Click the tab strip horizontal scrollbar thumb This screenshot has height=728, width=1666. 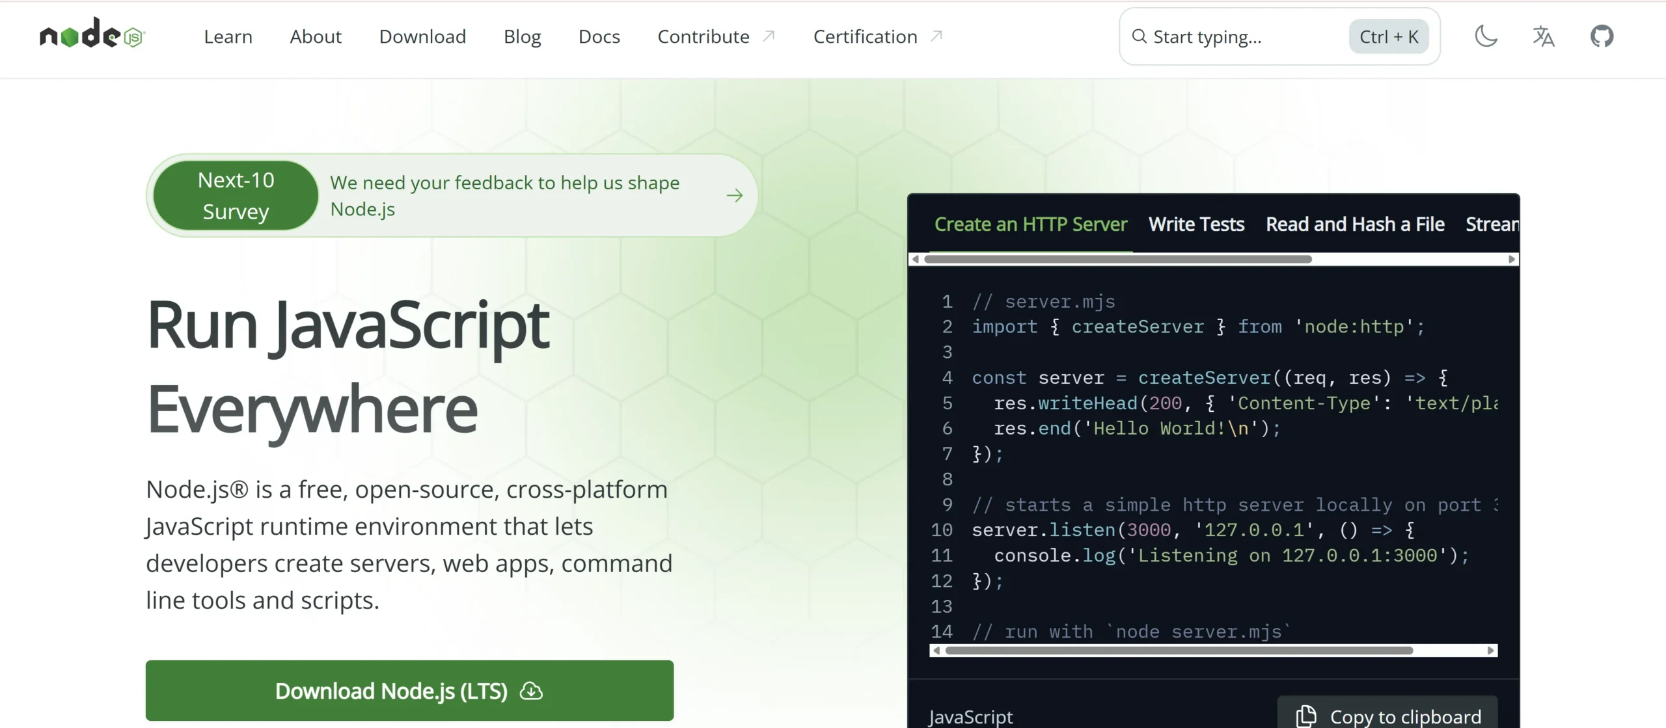click(x=1117, y=259)
